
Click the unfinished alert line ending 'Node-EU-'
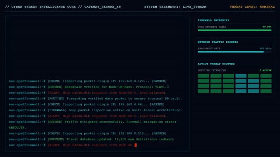click(x=73, y=145)
